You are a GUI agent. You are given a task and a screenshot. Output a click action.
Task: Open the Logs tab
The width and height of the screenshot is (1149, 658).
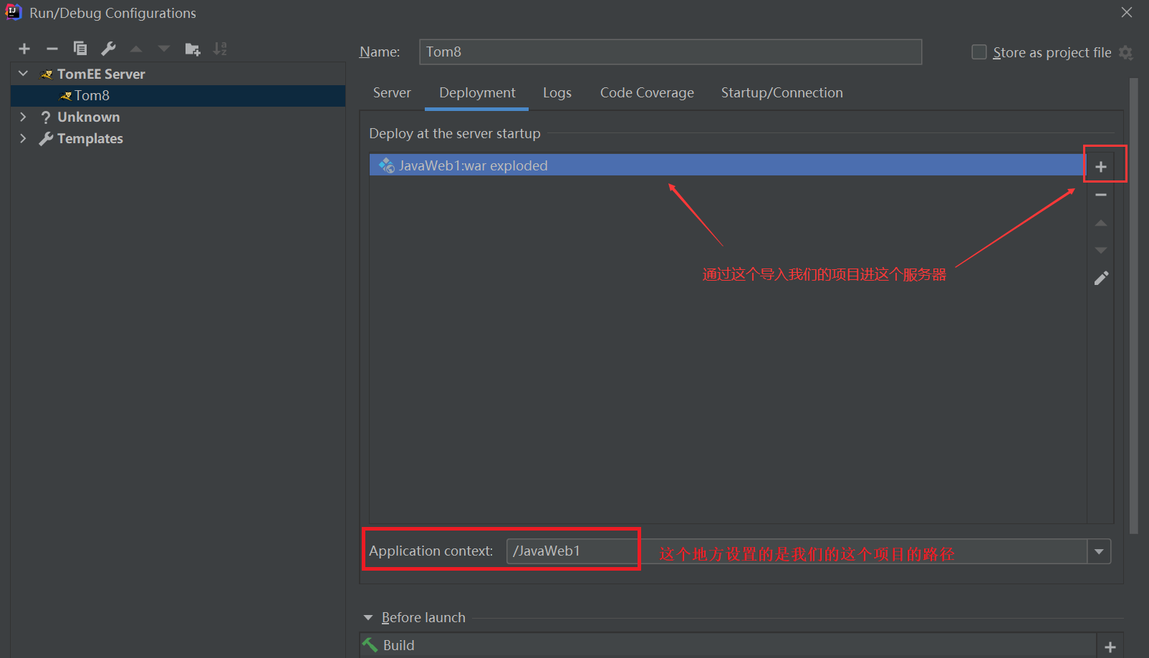point(557,92)
